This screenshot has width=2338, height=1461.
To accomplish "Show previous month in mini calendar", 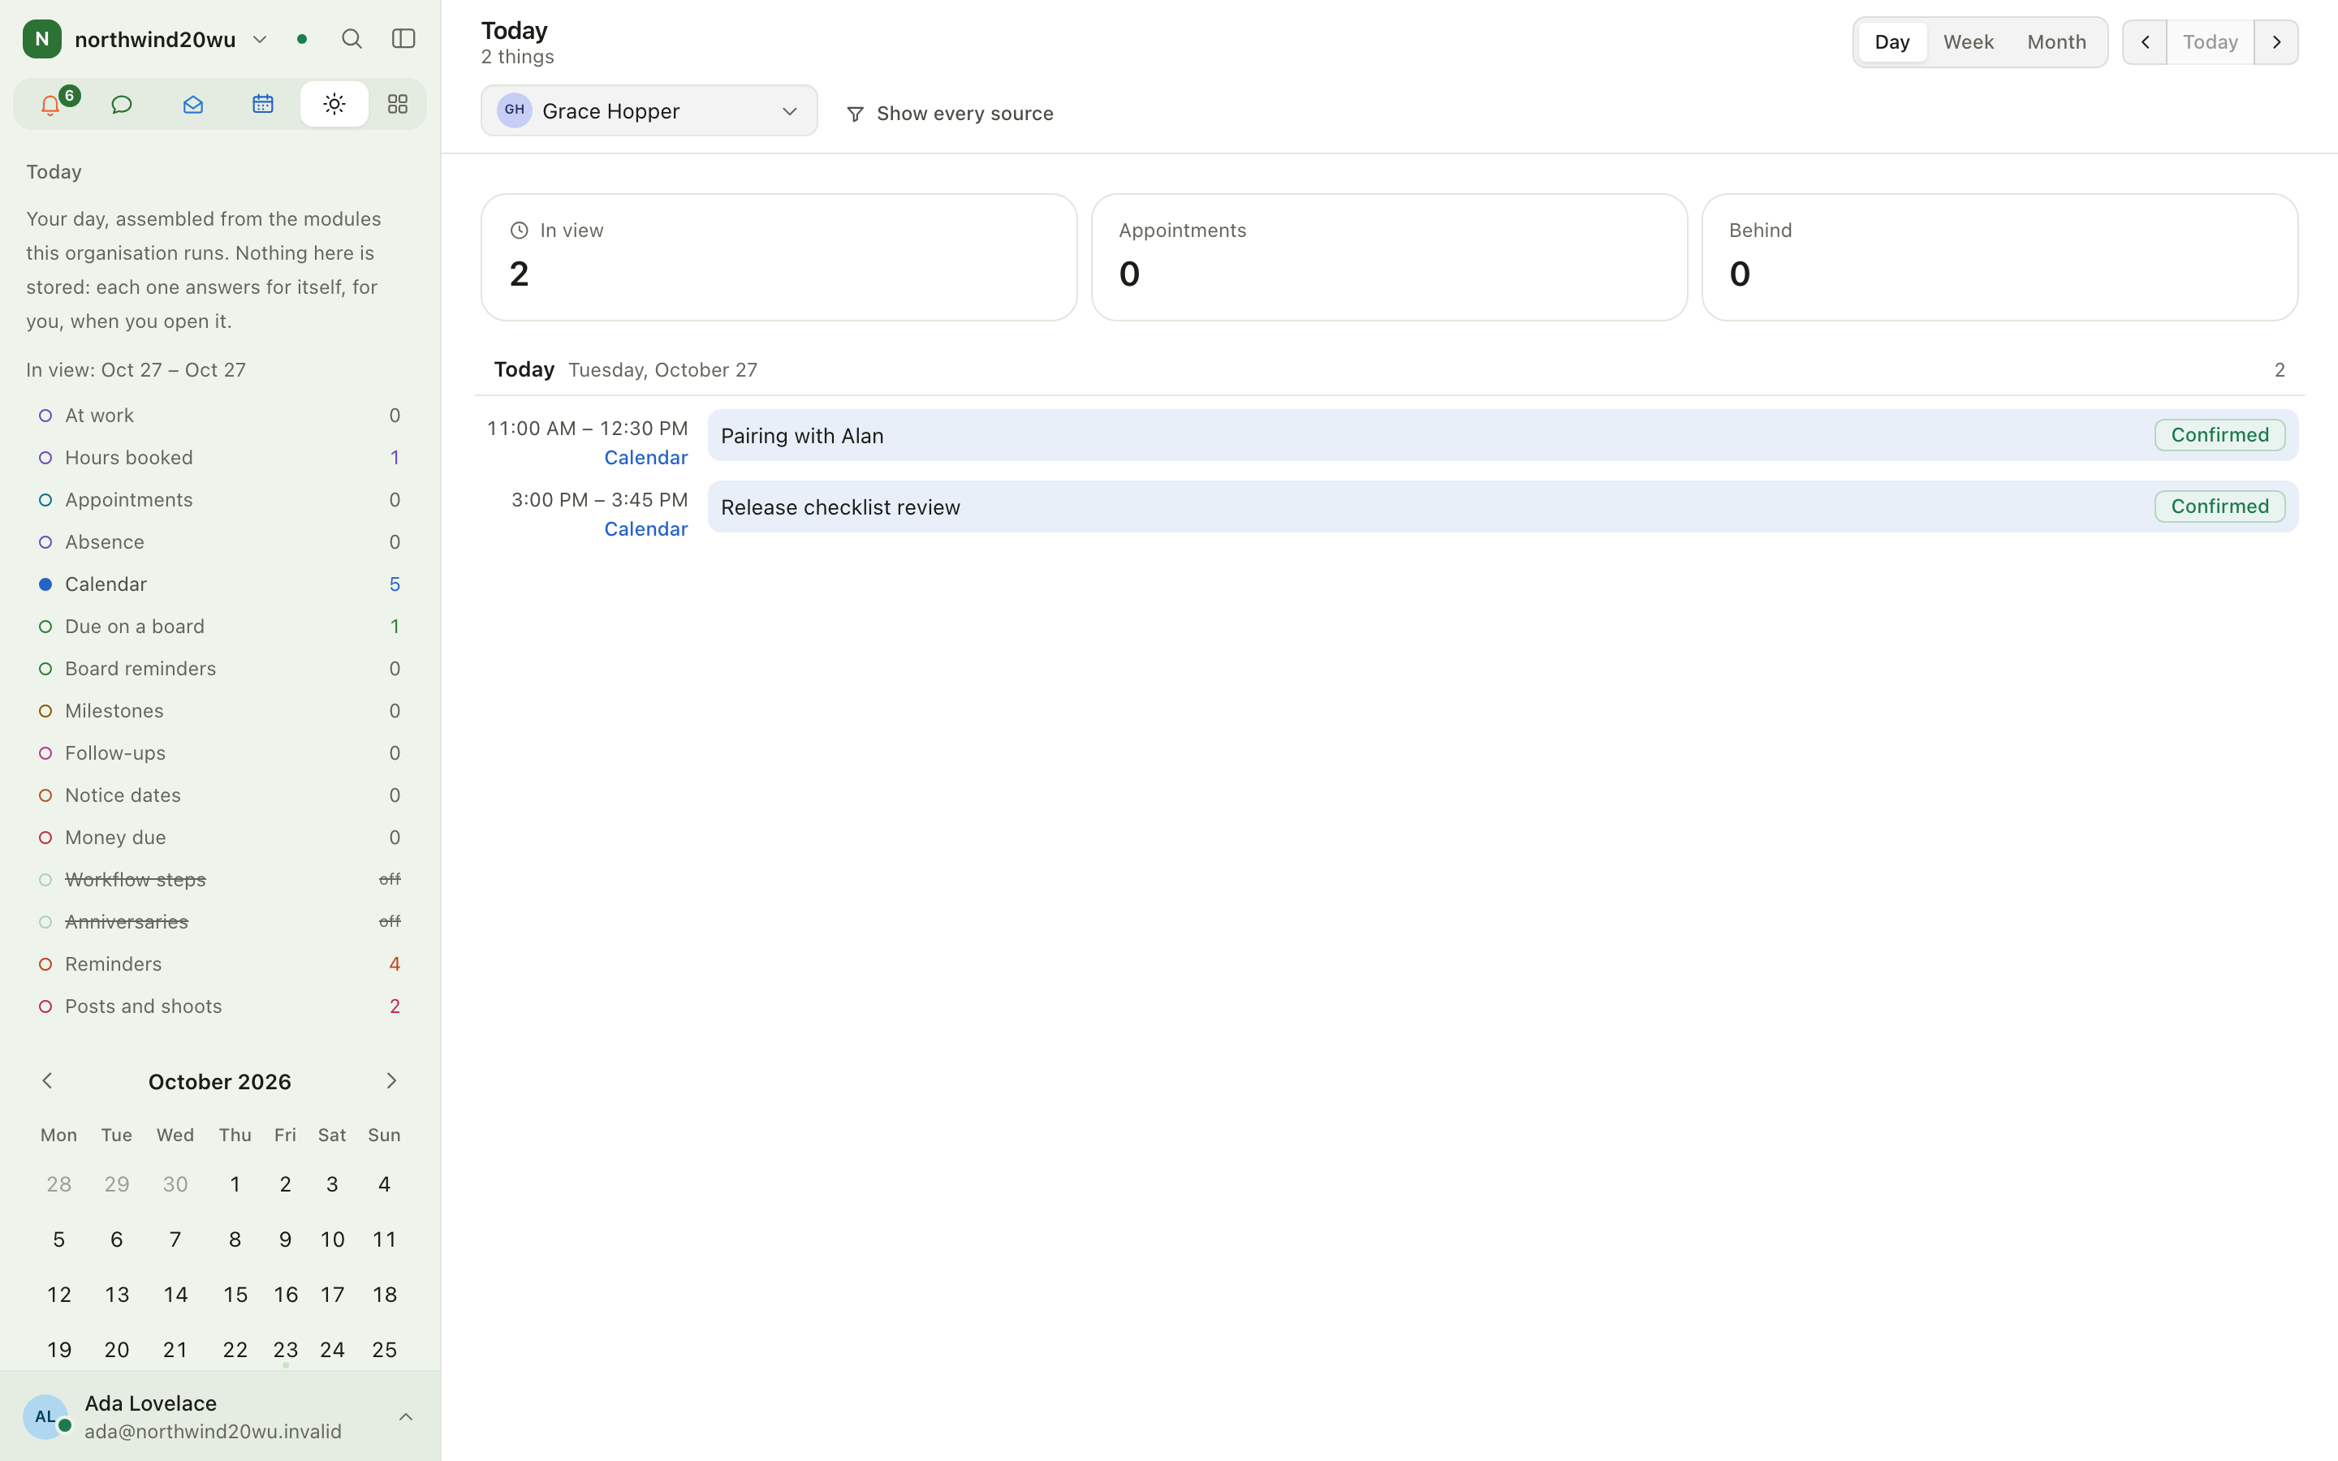I will pos(47,1081).
